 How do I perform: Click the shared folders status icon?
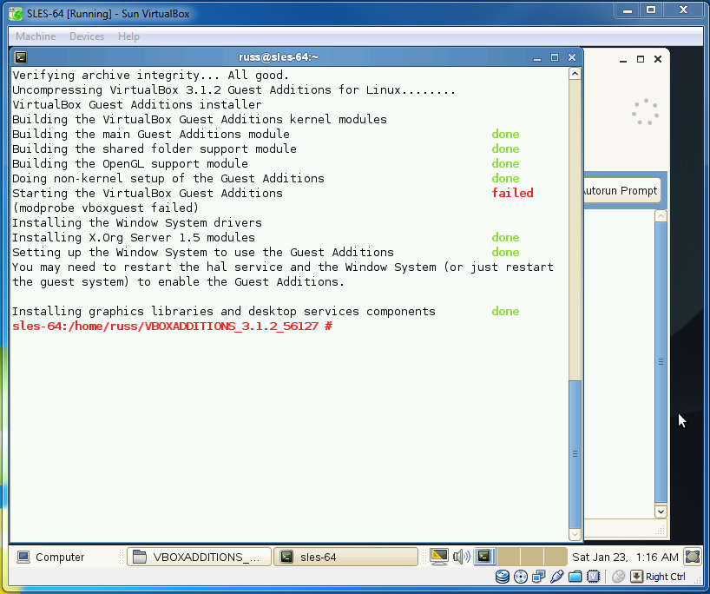[575, 577]
